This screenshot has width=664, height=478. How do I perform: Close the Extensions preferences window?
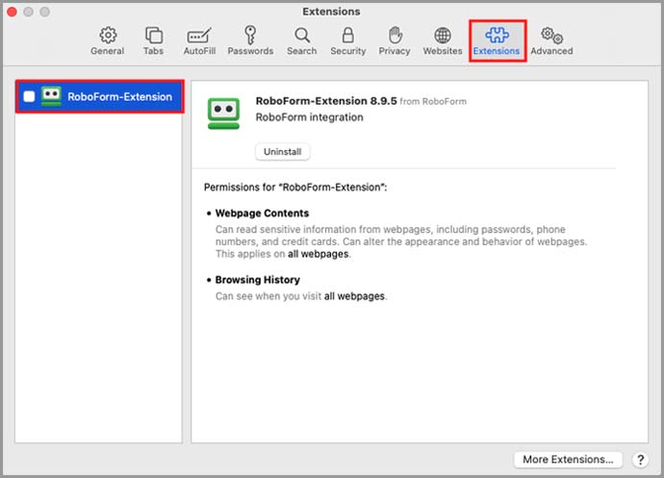click(12, 12)
